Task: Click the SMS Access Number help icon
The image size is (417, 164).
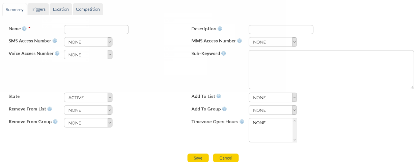Action: (x=55, y=41)
